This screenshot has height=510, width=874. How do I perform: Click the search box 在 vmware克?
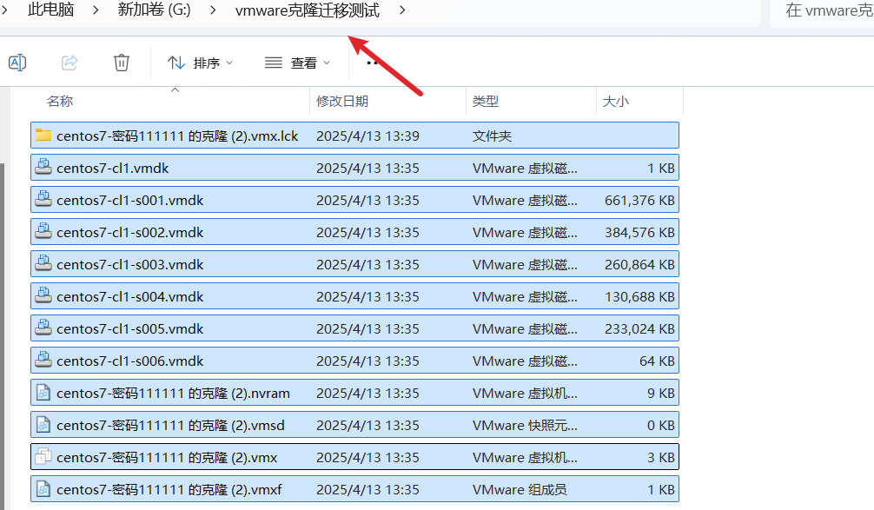(822, 11)
